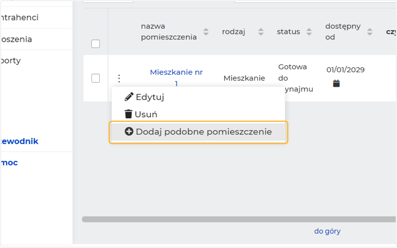Viewport: 397px width, 248px height.
Task: Choose Usuń from the context menu
Action: pyautogui.click(x=198, y=114)
